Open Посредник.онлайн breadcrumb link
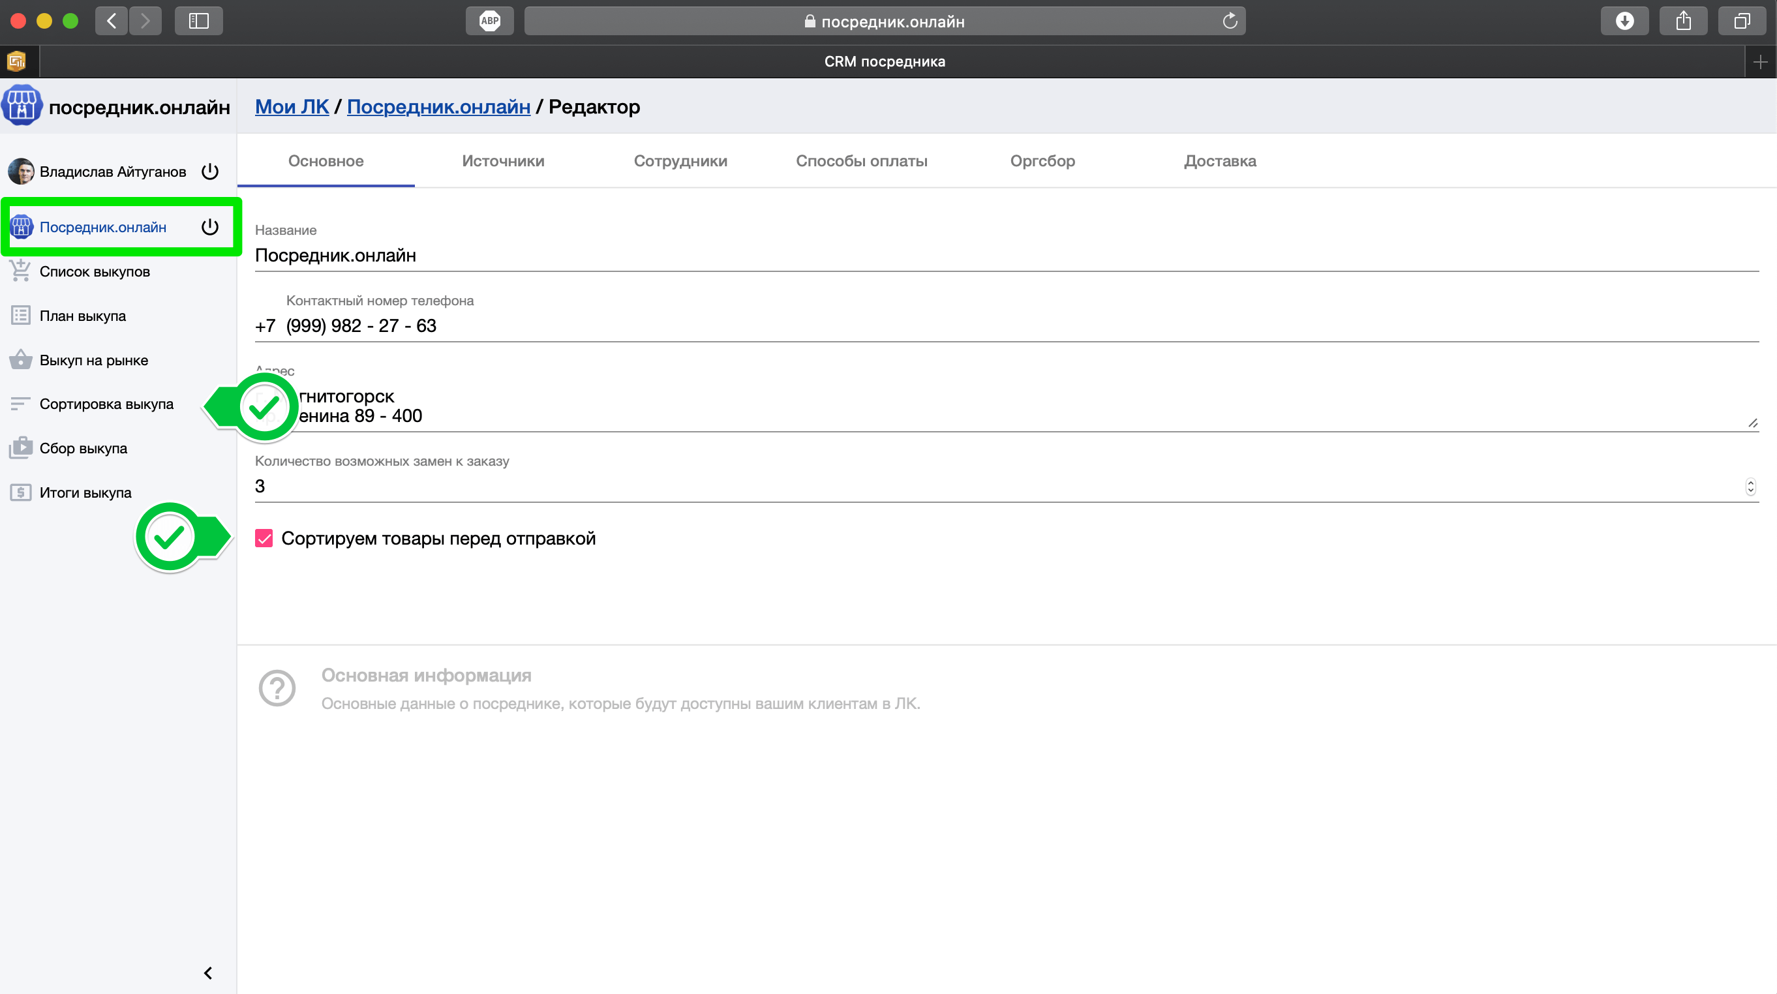1777x994 pixels. click(438, 106)
